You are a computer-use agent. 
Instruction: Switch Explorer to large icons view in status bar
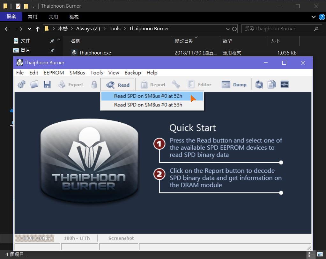[320, 255]
